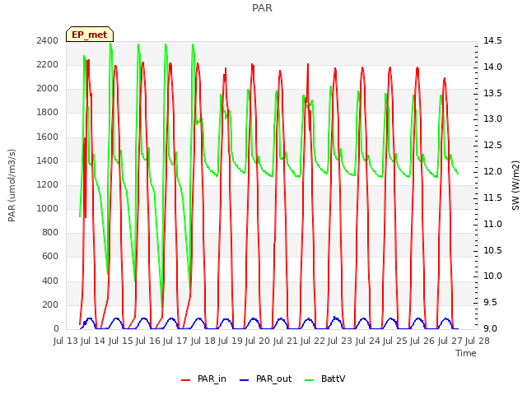This screenshot has width=527, height=395.
Task: Click the Jul 24 x-axis tick label
Action: click(x=368, y=341)
